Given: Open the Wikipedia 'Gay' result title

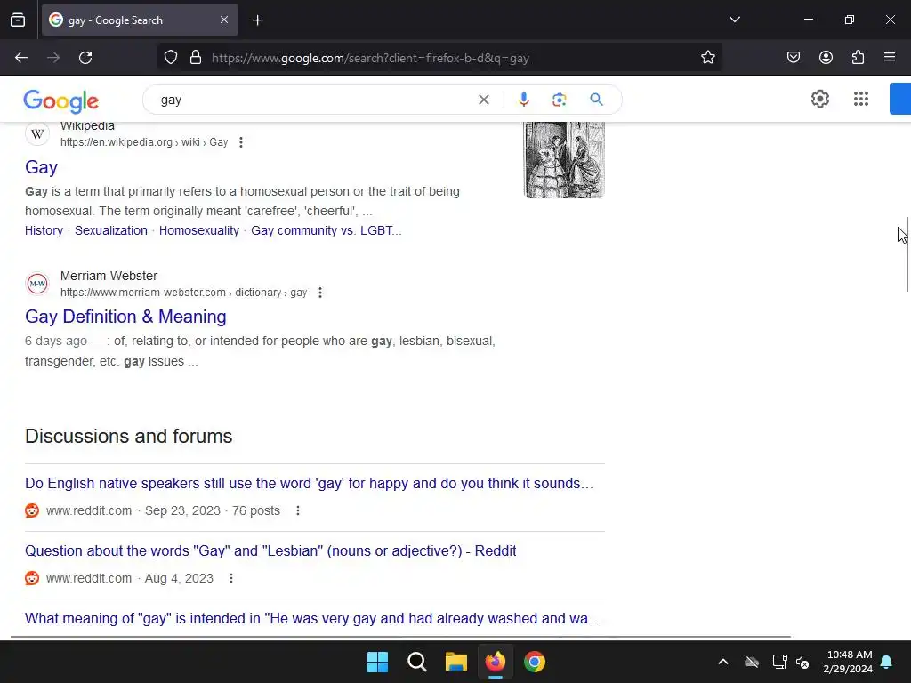Looking at the screenshot, I should [41, 167].
